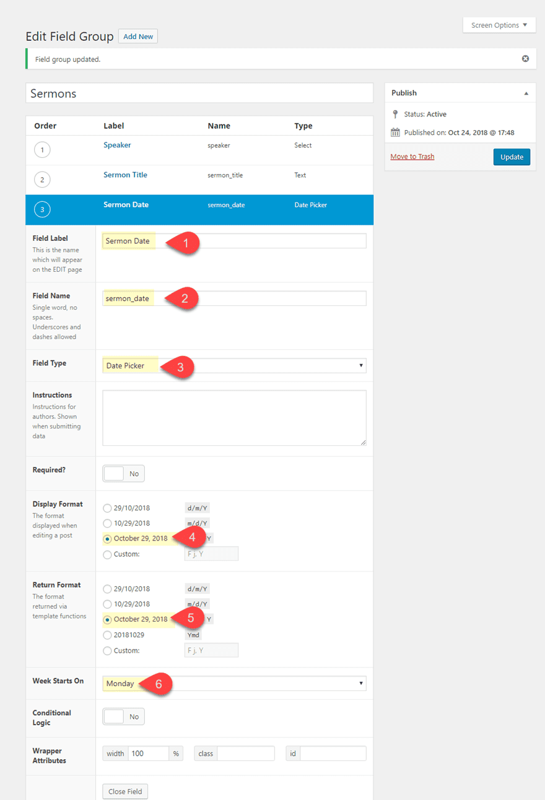Screen dimensions: 545x800
Task: Toggle the Conditional Logic switch
Action: click(123, 716)
